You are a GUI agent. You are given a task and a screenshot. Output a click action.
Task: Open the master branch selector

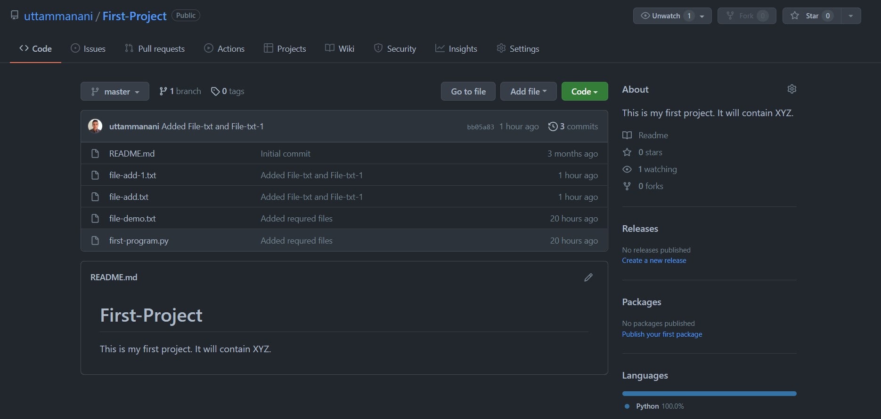tap(115, 91)
